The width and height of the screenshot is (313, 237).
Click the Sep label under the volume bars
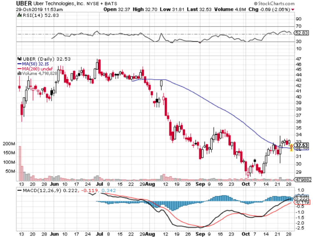(x=200, y=184)
